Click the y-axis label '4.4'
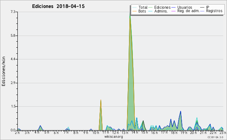Image resolution: width=227 pixels, height=140 pixels. click(x=13, y=59)
